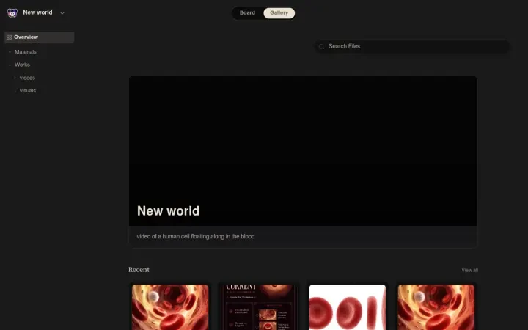Open the first blood vessel thumbnail in Recent
Viewport: 528px width, 330px height.
click(170, 307)
